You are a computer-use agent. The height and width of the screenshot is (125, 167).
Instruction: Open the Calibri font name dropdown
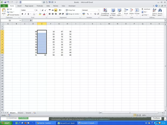(x=33, y=10)
